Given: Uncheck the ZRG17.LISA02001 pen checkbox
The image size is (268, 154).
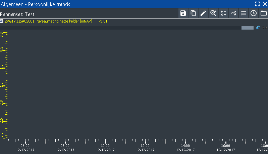Looking at the screenshot, I should [2, 21].
